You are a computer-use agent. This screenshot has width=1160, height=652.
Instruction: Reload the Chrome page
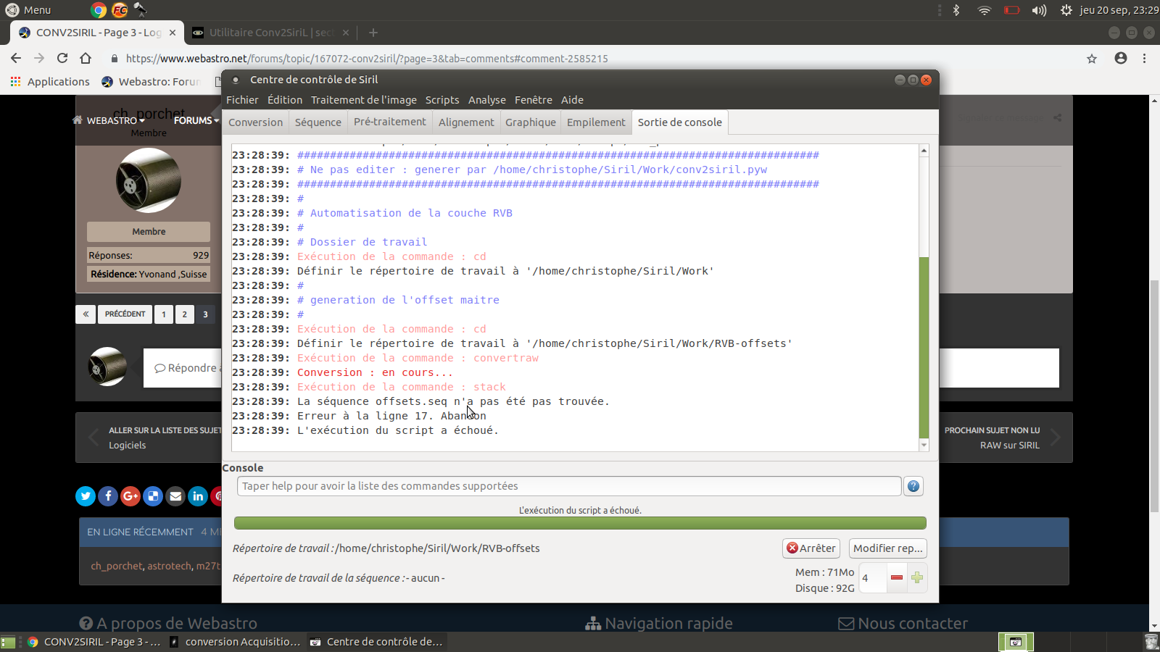62,58
